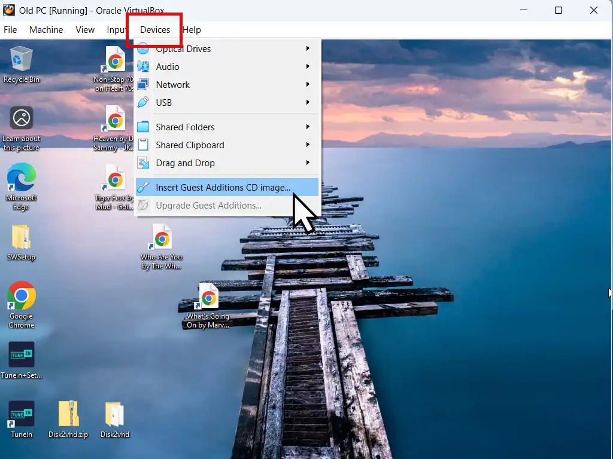Click the TuneIn desktop shortcut
Screen dimensions: 613x459
[22, 415]
